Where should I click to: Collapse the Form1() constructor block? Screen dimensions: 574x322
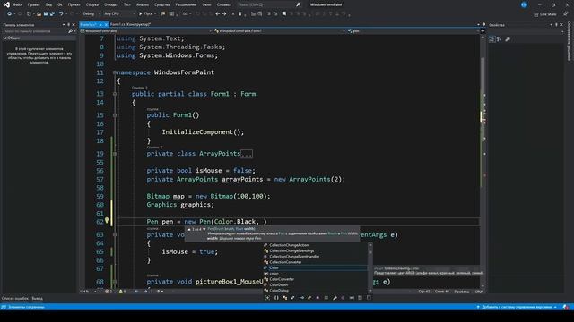point(115,115)
